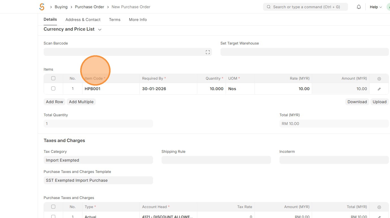Collapse the Currency and Price List section

click(x=100, y=29)
